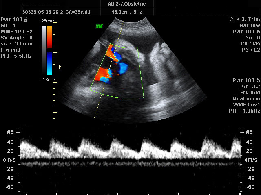Click the Frq mid setting on left
Viewport: 261px width, 195px height.
[11, 50]
